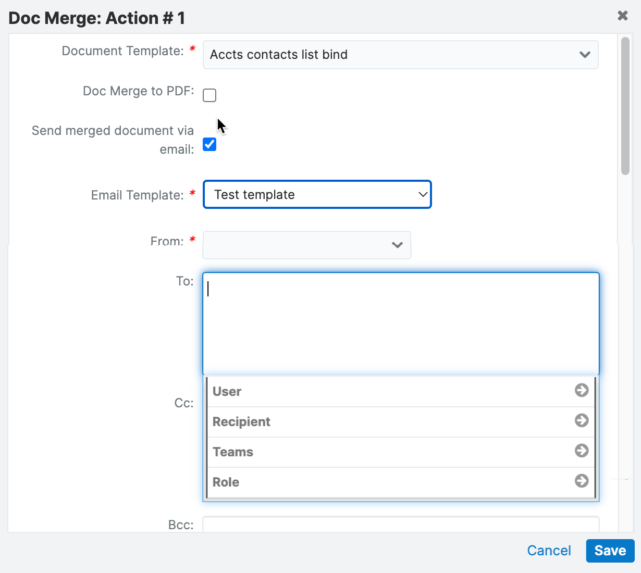The width and height of the screenshot is (641, 573).
Task: Expand the User recipient arrow icon
Action: (581, 390)
